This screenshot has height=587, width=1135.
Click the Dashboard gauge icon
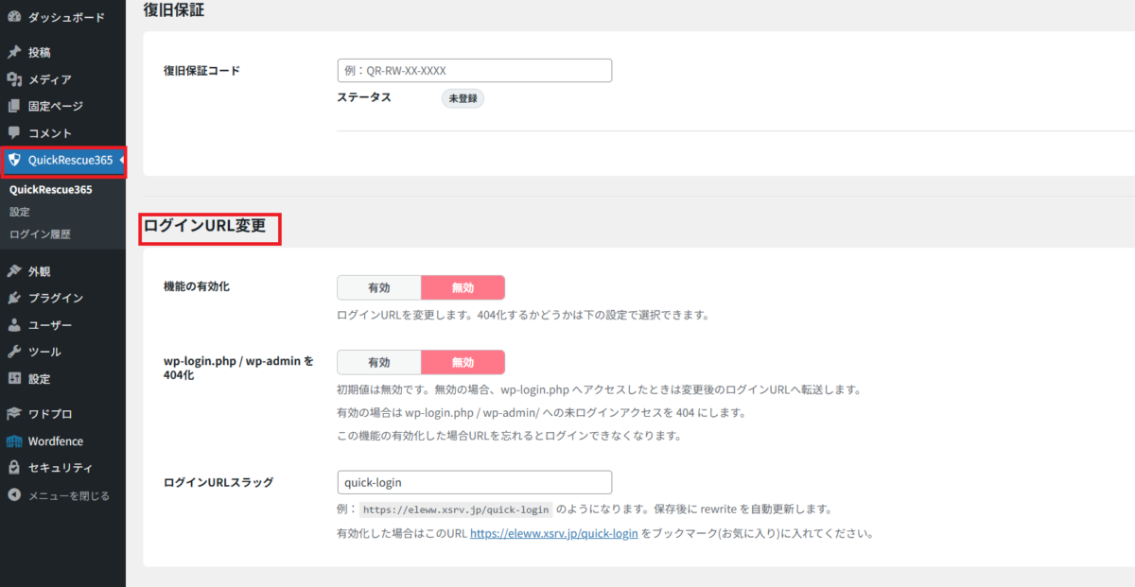[14, 17]
